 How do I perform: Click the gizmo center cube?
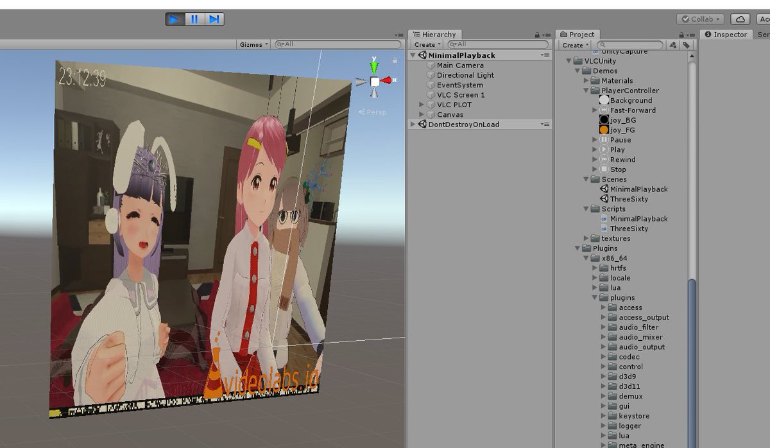click(374, 82)
